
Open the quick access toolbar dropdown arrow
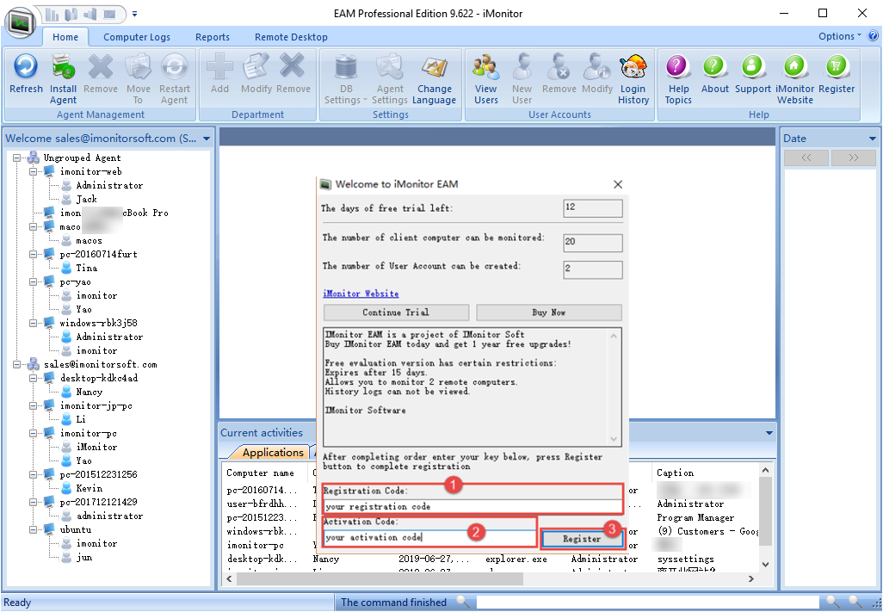134,14
